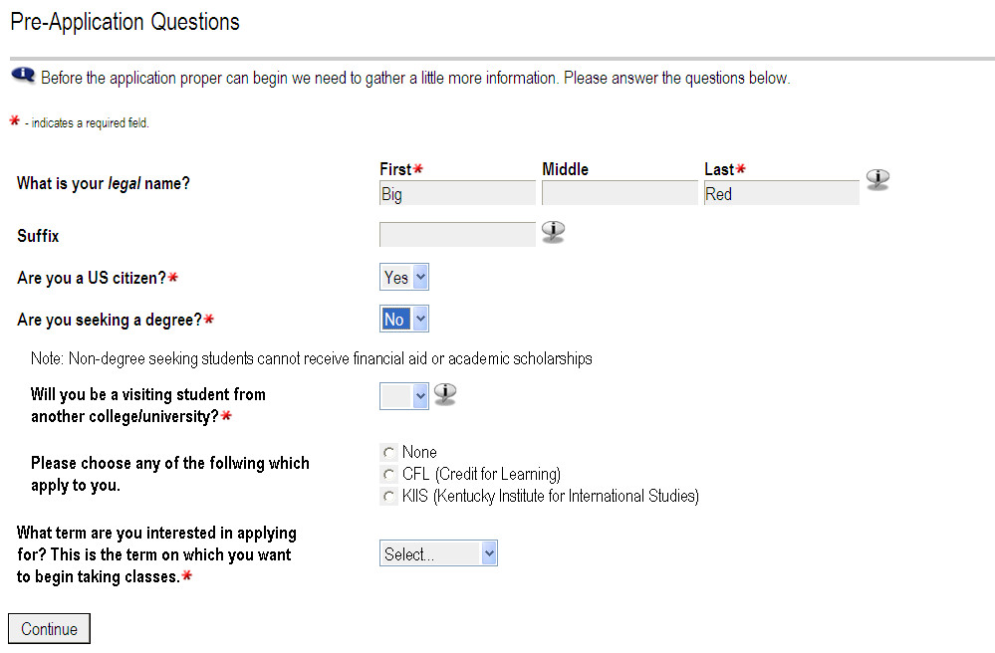The image size is (995, 653).
Task: Click the Last name field containing Red
Action: (x=781, y=194)
